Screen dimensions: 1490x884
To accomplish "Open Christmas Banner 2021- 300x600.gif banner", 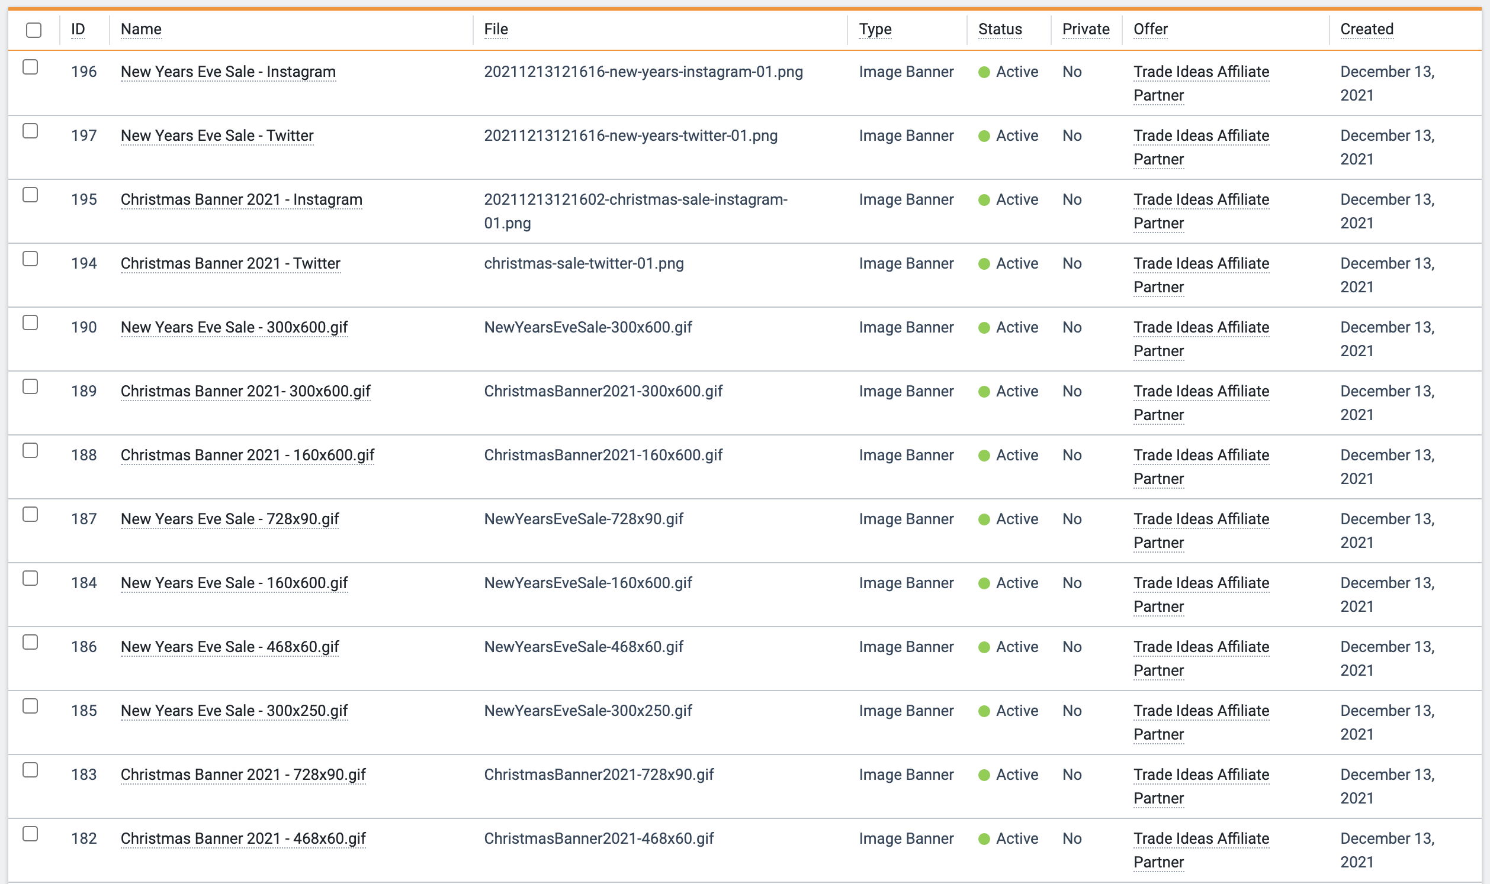I will pyautogui.click(x=246, y=391).
